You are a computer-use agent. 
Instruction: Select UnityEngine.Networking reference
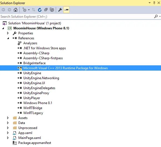pyautogui.click(x=41, y=78)
